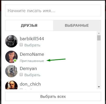This screenshot has width=106, height=104.
Task: Click the barbikill544 username
Action: click(32, 39)
